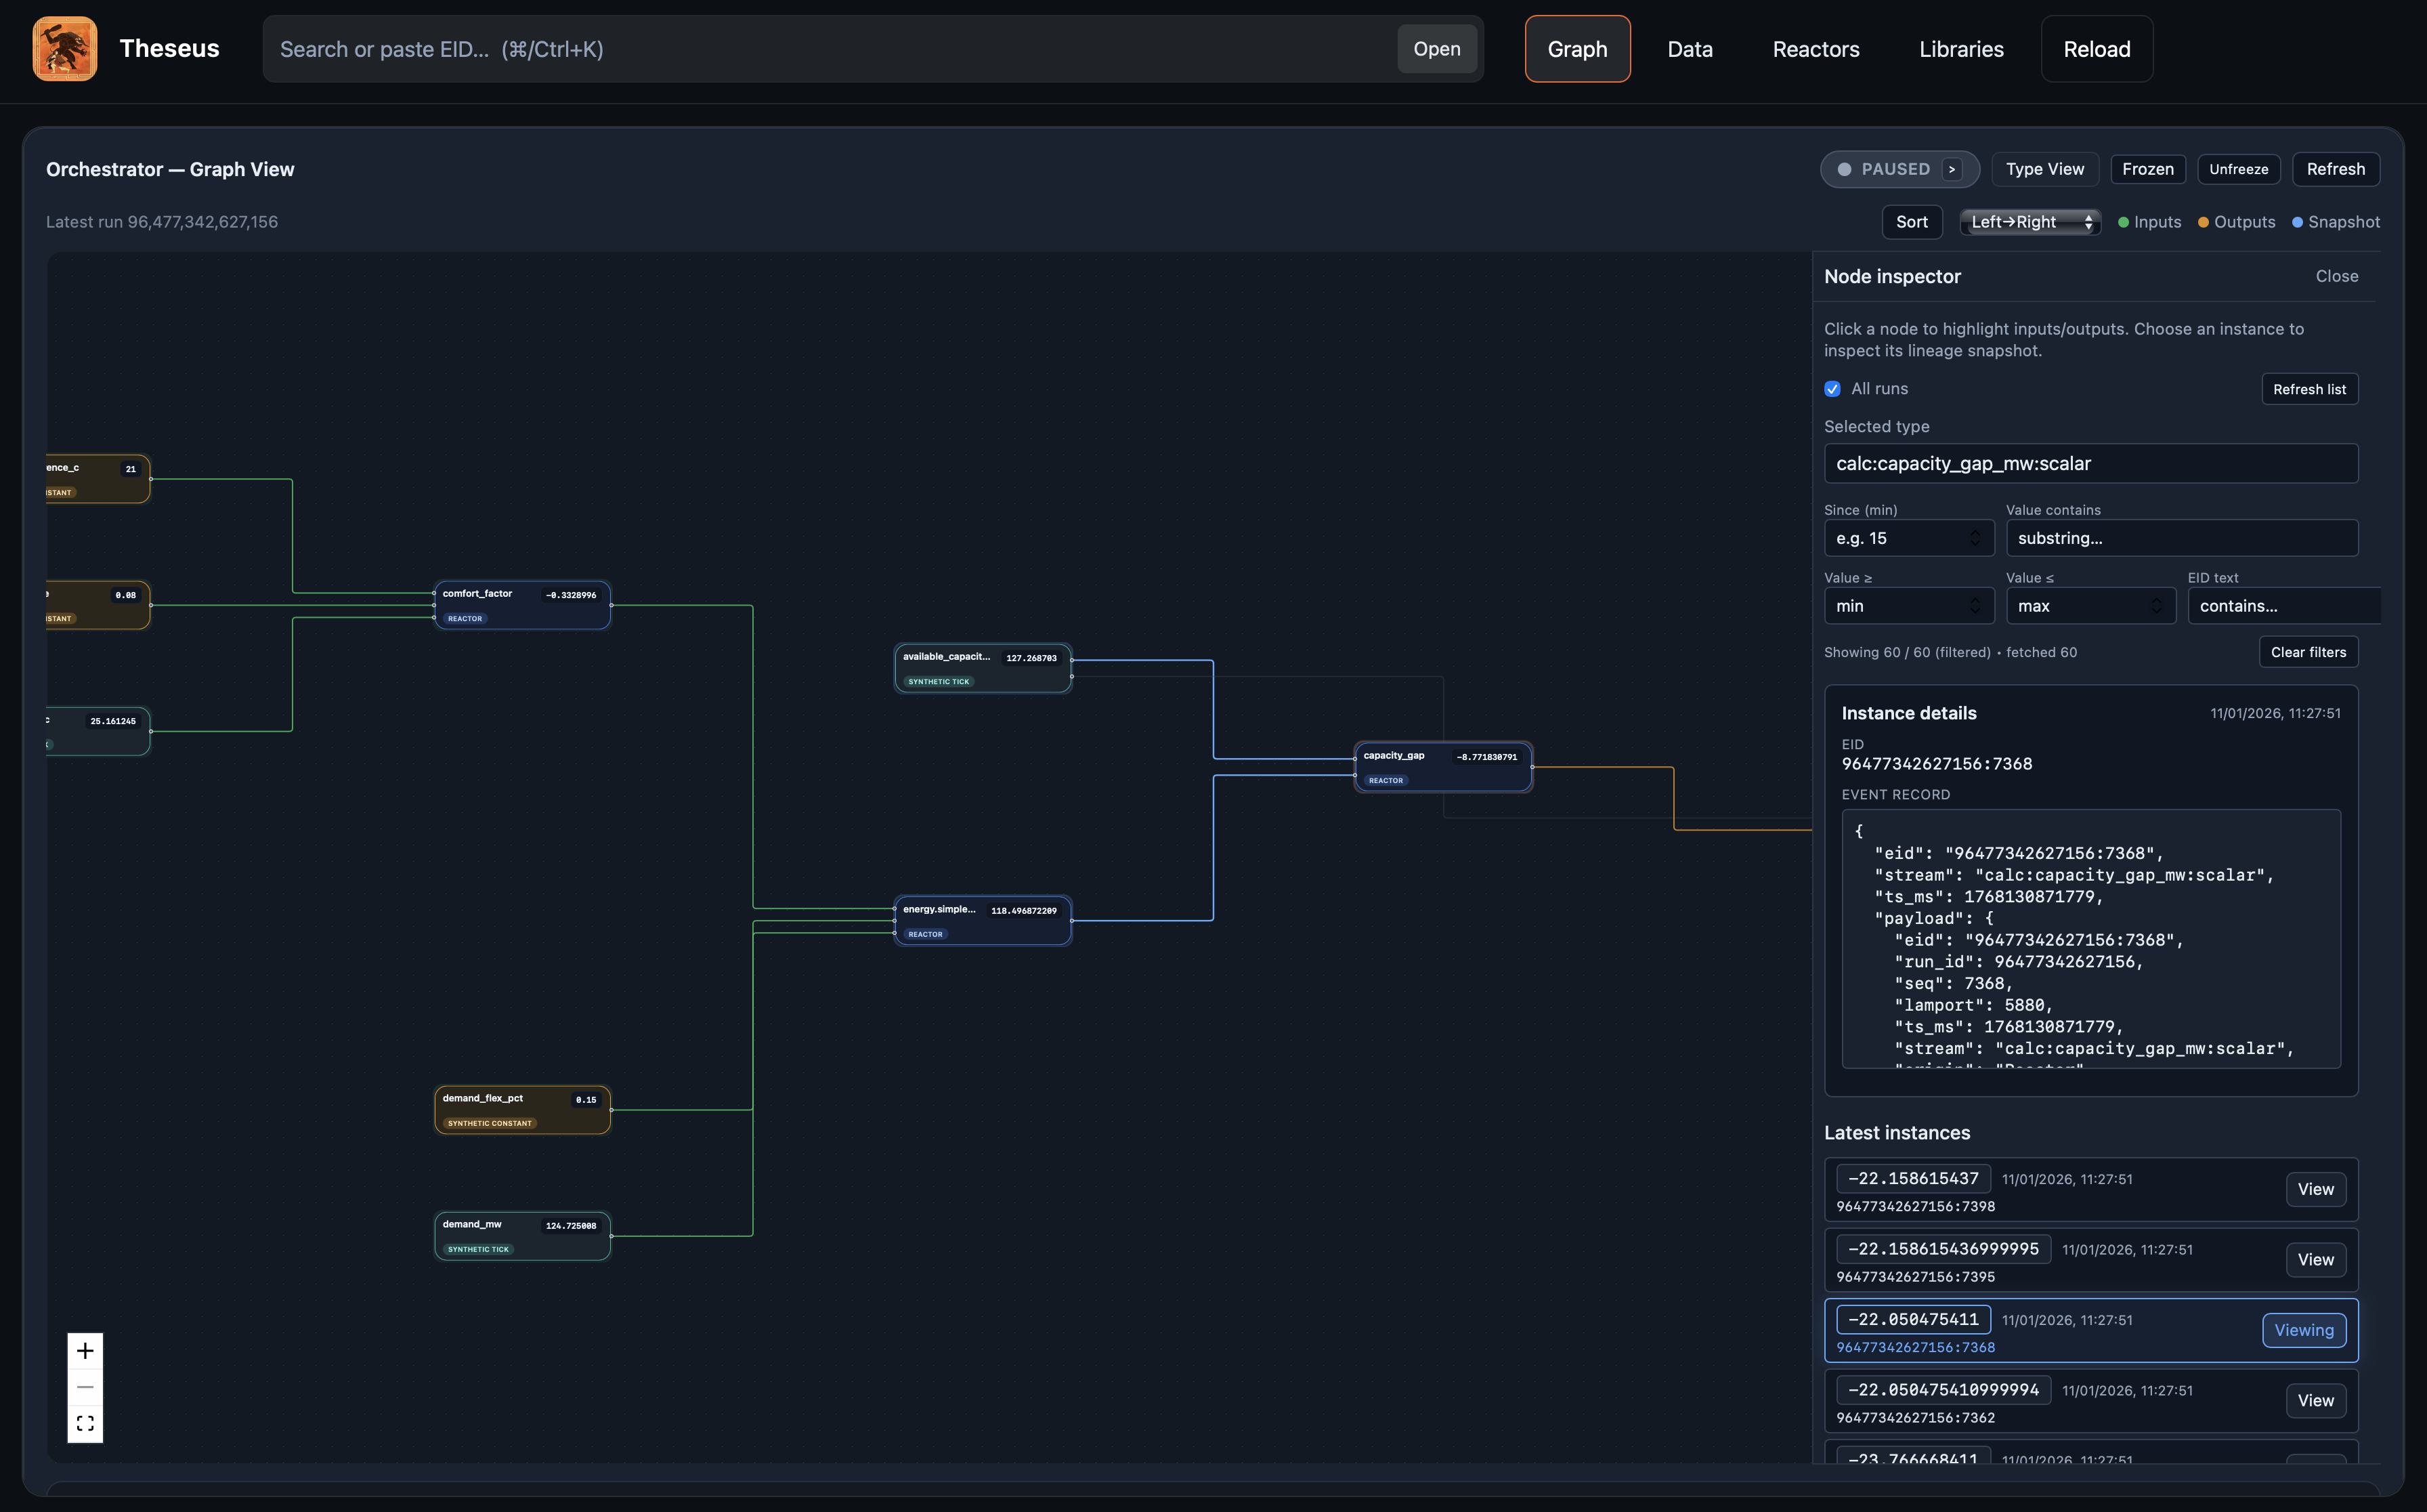Zoom out using the minus icon

pos(85,1387)
